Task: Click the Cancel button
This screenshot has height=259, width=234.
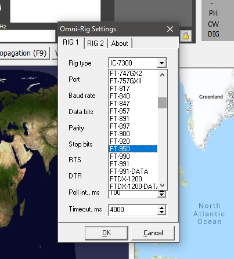Action: pyautogui.click(x=153, y=233)
